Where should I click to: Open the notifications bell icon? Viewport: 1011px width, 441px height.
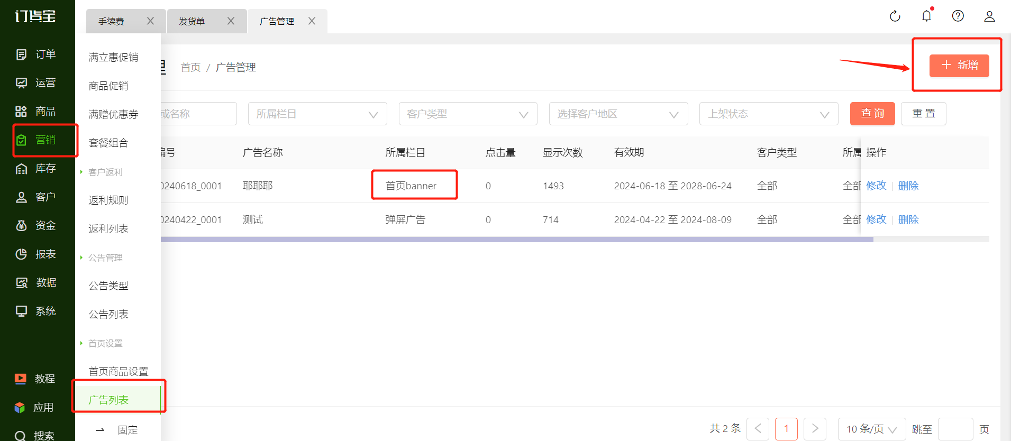tap(926, 16)
